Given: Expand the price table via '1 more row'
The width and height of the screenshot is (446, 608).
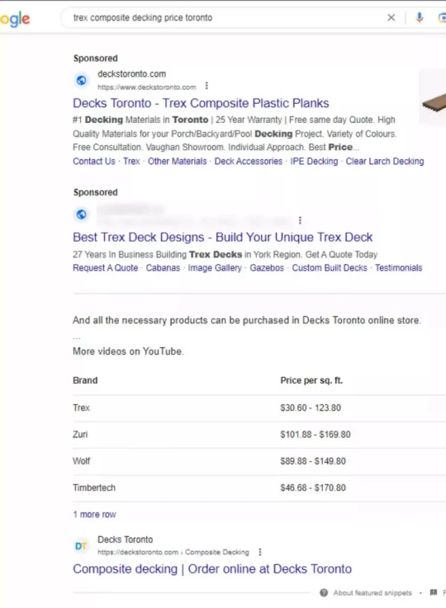Looking at the screenshot, I should click(x=94, y=514).
